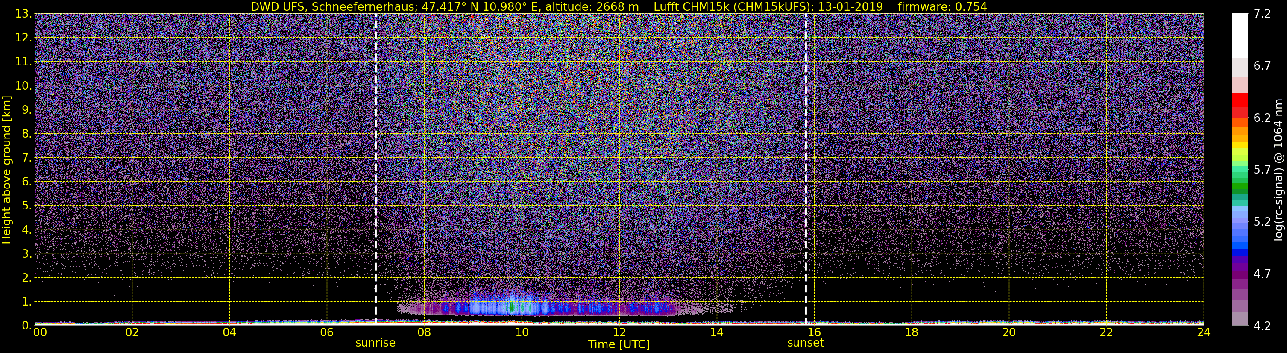Click the white dashed sunset marker line
Image resolution: width=1287 pixels, height=353 pixels.
coord(806,169)
